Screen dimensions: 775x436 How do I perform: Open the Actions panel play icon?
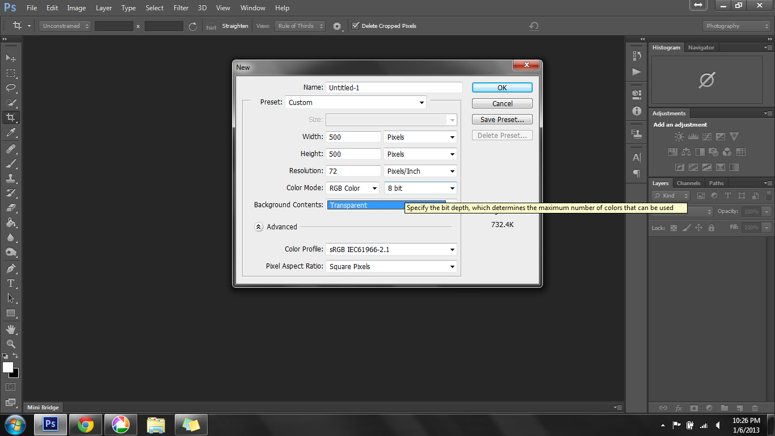[637, 72]
